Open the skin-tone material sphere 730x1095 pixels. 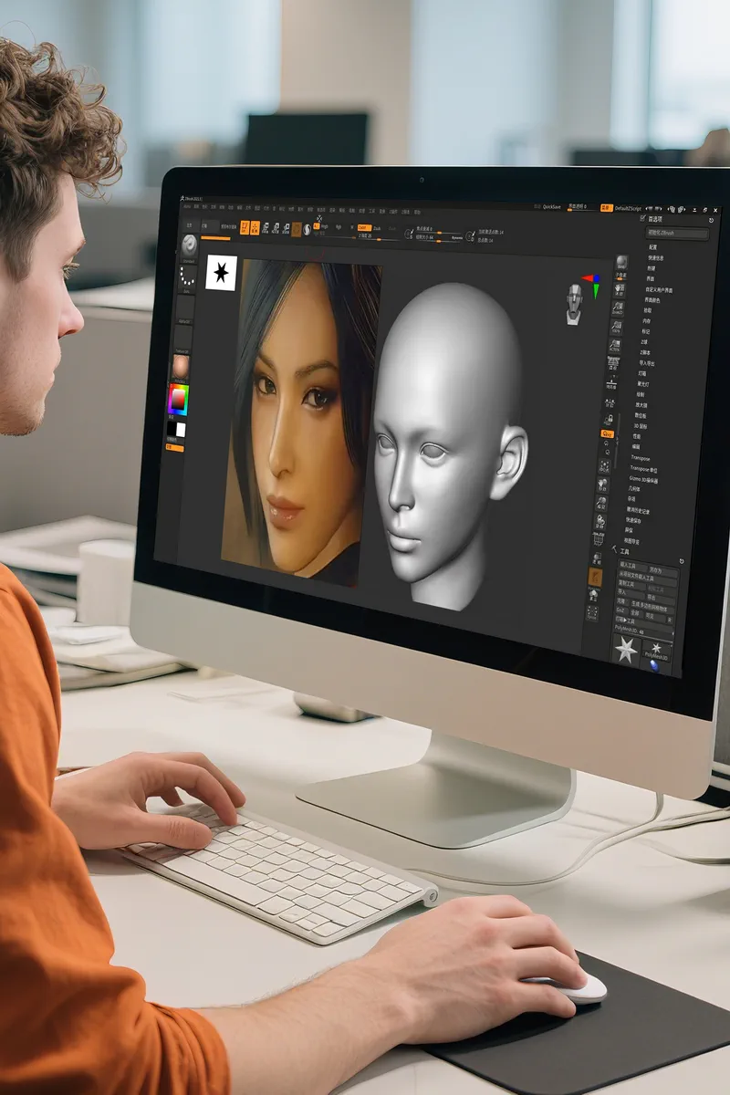[180, 367]
